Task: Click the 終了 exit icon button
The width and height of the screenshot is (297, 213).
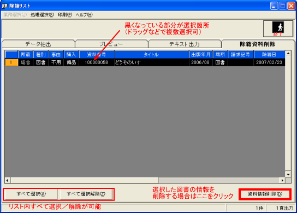Action: [278, 29]
